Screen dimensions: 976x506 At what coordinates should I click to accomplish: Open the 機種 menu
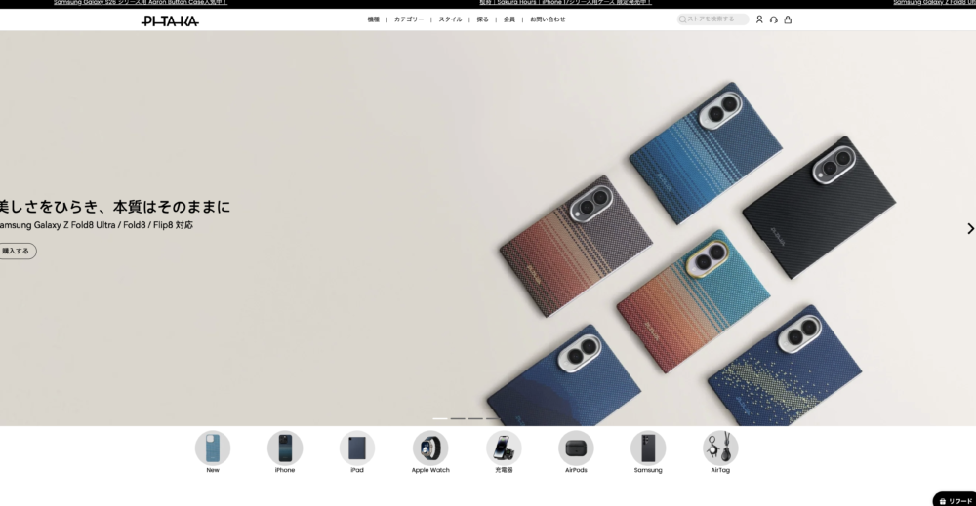click(373, 19)
